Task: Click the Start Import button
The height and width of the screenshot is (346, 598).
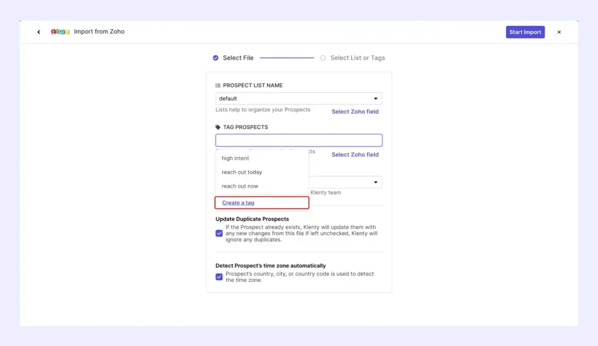Action: (525, 32)
